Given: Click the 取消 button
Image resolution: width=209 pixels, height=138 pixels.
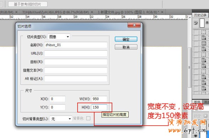Looking at the screenshot, I should pyautogui.click(x=126, y=47).
